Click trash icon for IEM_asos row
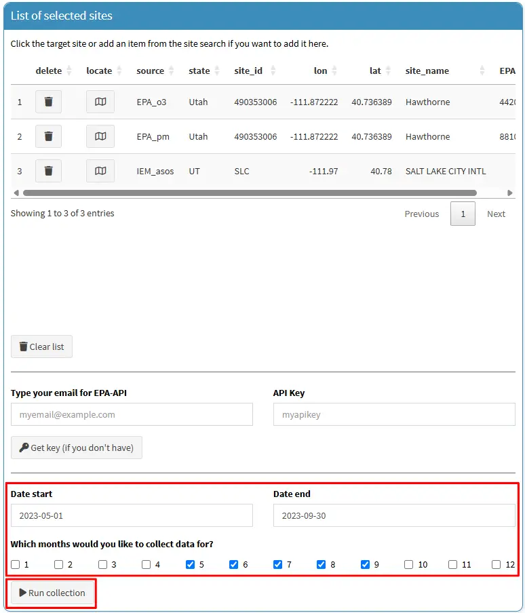The height and width of the screenshot is (613, 525). [x=48, y=171]
